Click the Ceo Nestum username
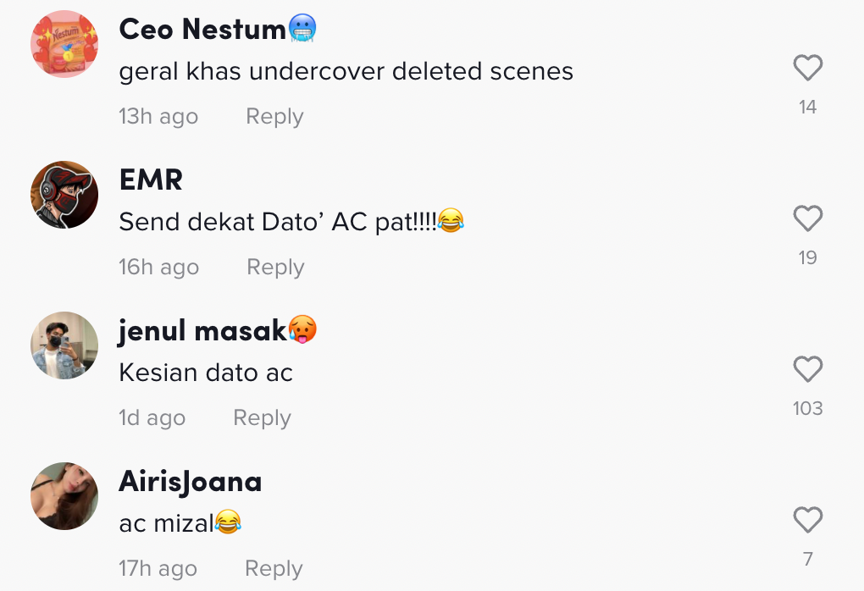 click(x=202, y=30)
